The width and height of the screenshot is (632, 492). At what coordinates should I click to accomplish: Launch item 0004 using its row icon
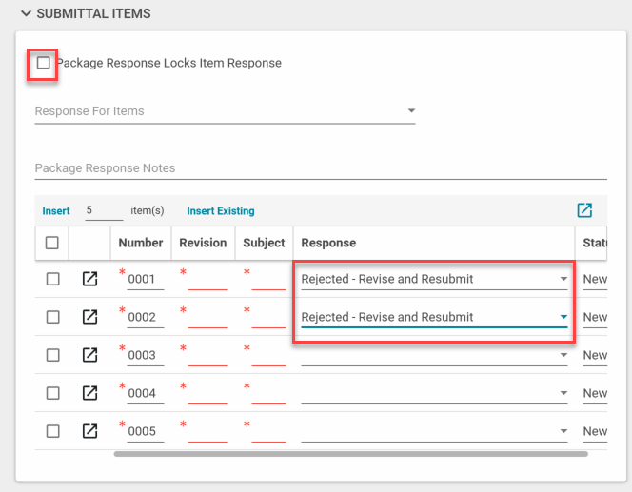[89, 393]
